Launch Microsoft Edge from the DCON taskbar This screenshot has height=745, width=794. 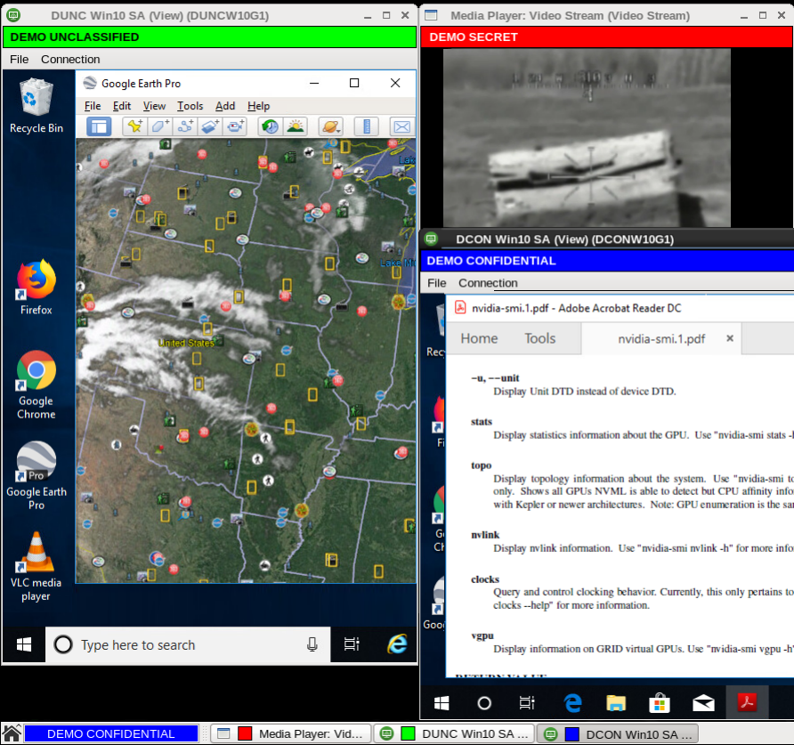pos(572,703)
